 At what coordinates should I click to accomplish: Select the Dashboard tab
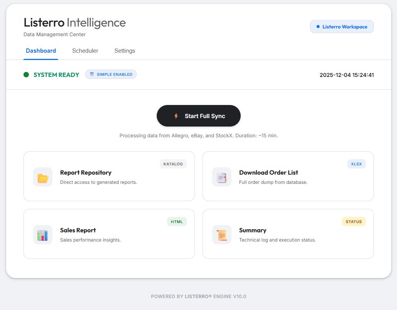(41, 50)
